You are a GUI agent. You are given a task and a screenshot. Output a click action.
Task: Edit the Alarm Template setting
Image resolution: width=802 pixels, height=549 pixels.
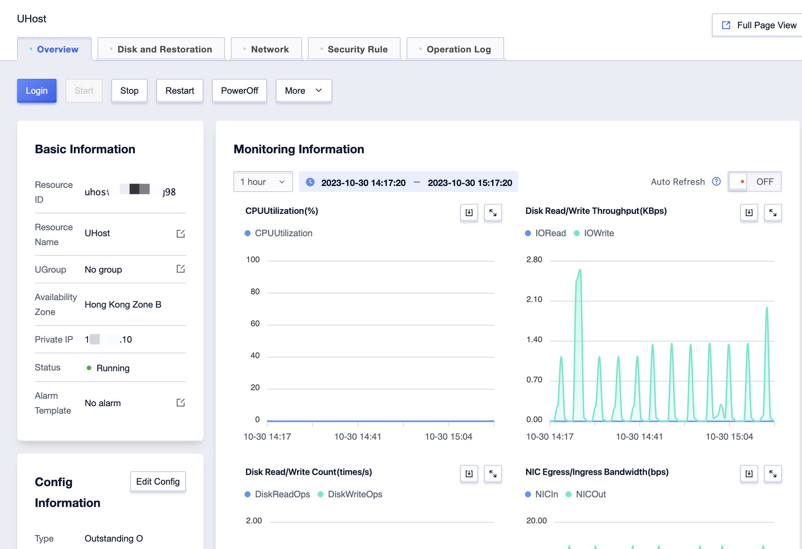181,402
